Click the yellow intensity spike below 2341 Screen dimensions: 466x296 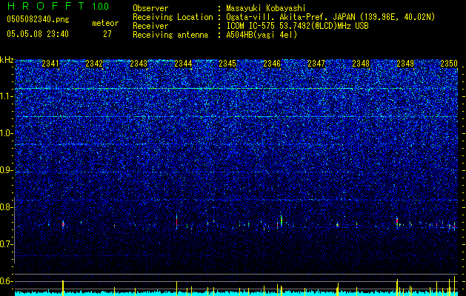coord(63,288)
